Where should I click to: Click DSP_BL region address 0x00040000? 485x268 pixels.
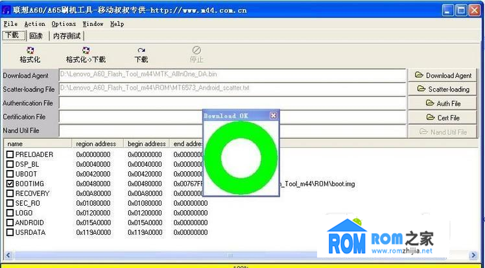pos(93,164)
